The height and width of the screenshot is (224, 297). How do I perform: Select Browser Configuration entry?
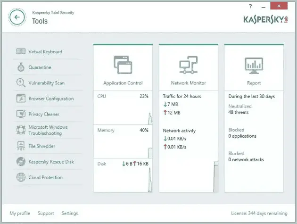pyautogui.click(x=51, y=99)
